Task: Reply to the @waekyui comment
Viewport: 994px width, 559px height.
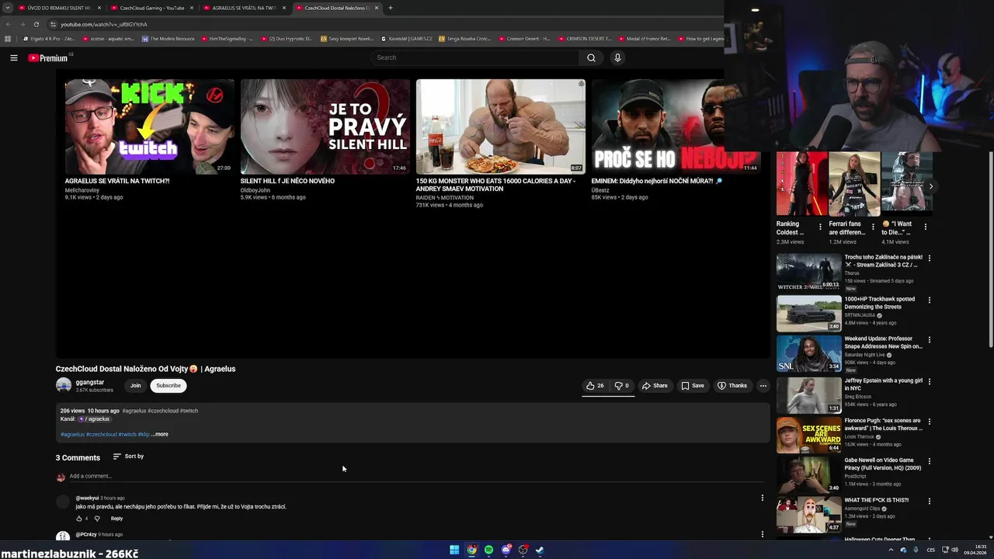Action: click(116, 519)
